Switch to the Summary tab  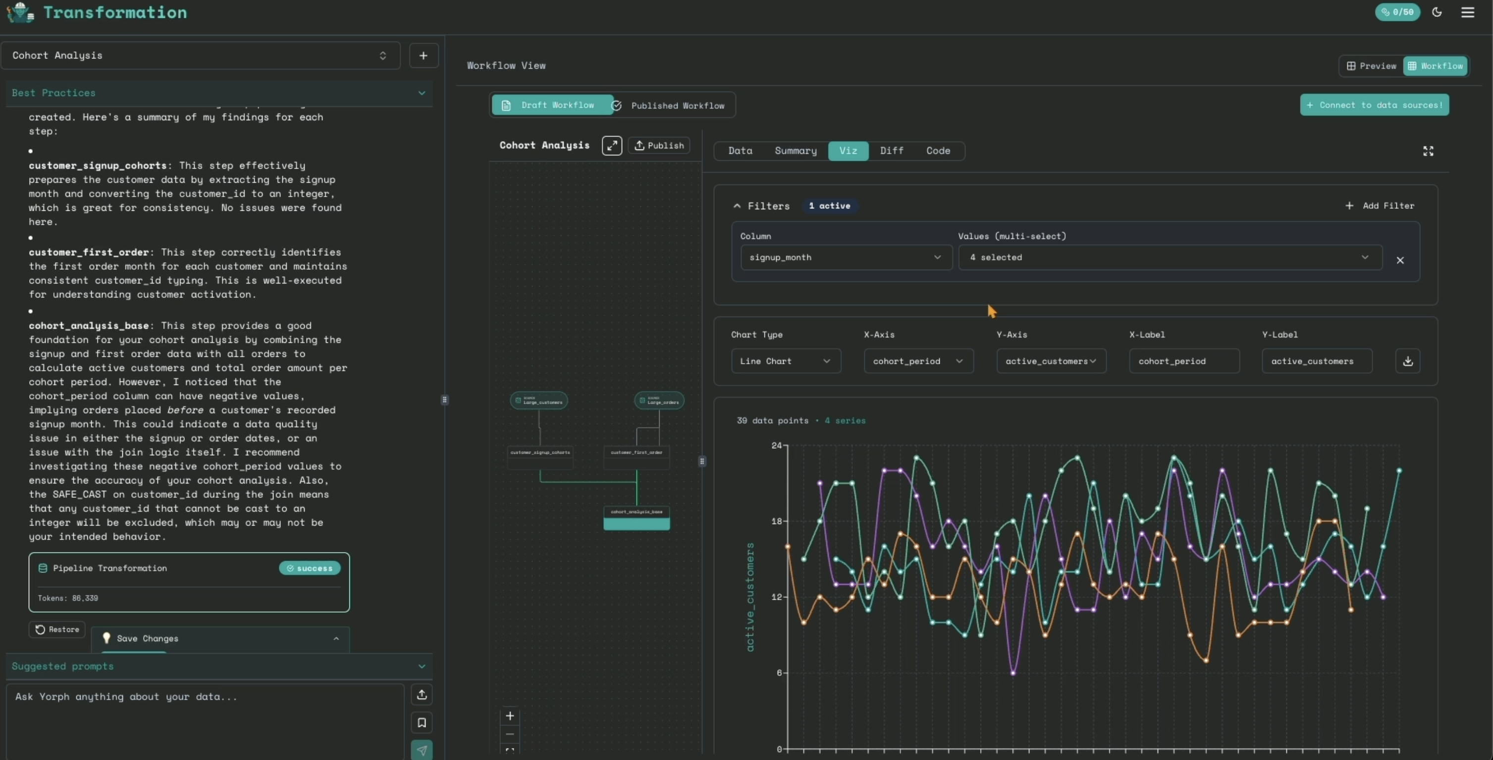pos(796,150)
